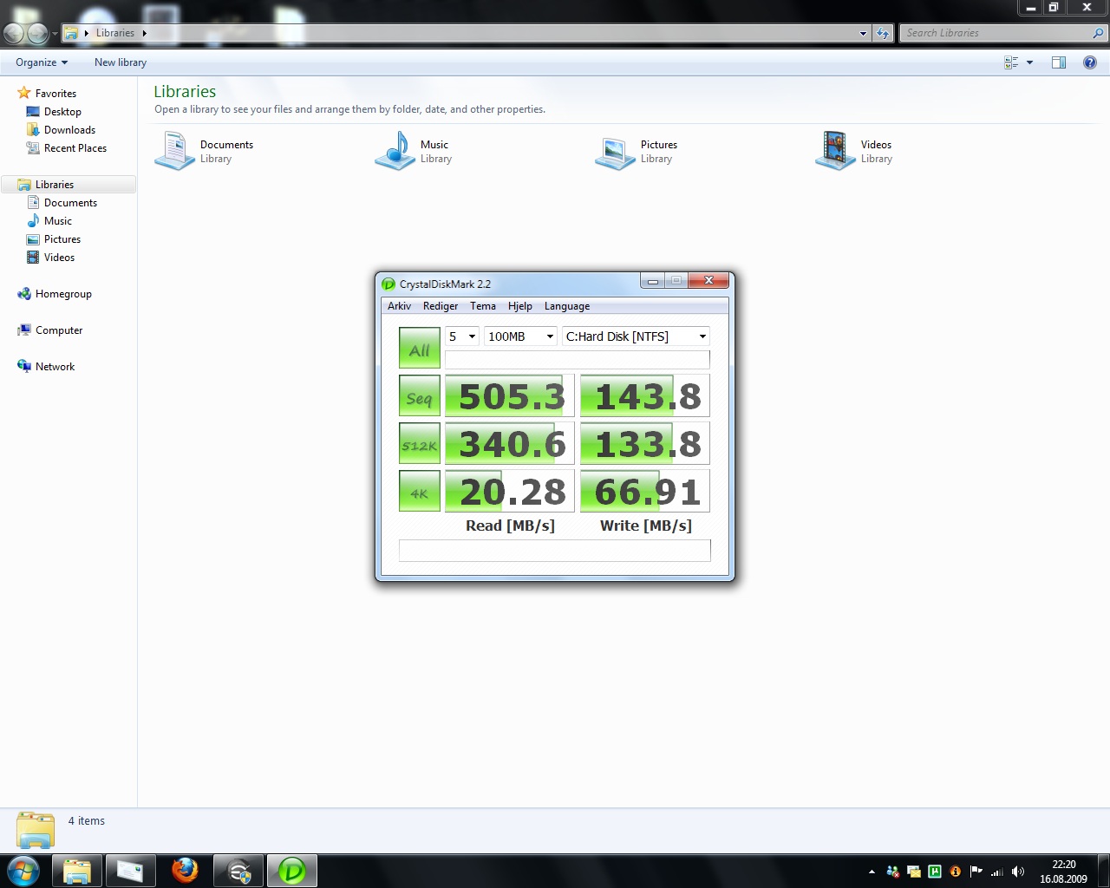The width and height of the screenshot is (1110, 888).
Task: Select Videos under Libraries in sidebar
Action: pyautogui.click(x=59, y=258)
